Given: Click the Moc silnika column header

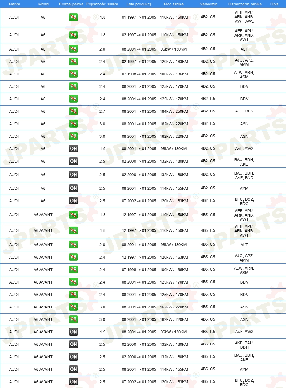Looking at the screenshot, I should (x=174, y=4).
